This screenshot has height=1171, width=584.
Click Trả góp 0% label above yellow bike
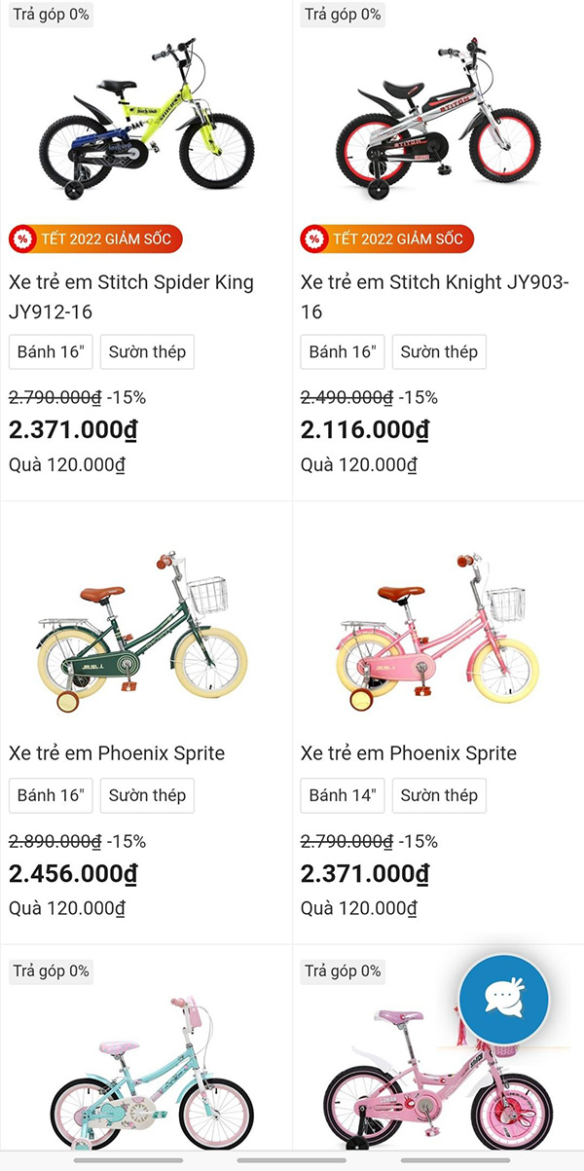tap(51, 15)
